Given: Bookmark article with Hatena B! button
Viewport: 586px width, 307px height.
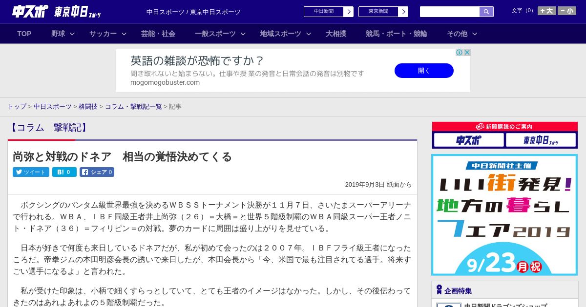Looking at the screenshot, I should (x=64, y=172).
